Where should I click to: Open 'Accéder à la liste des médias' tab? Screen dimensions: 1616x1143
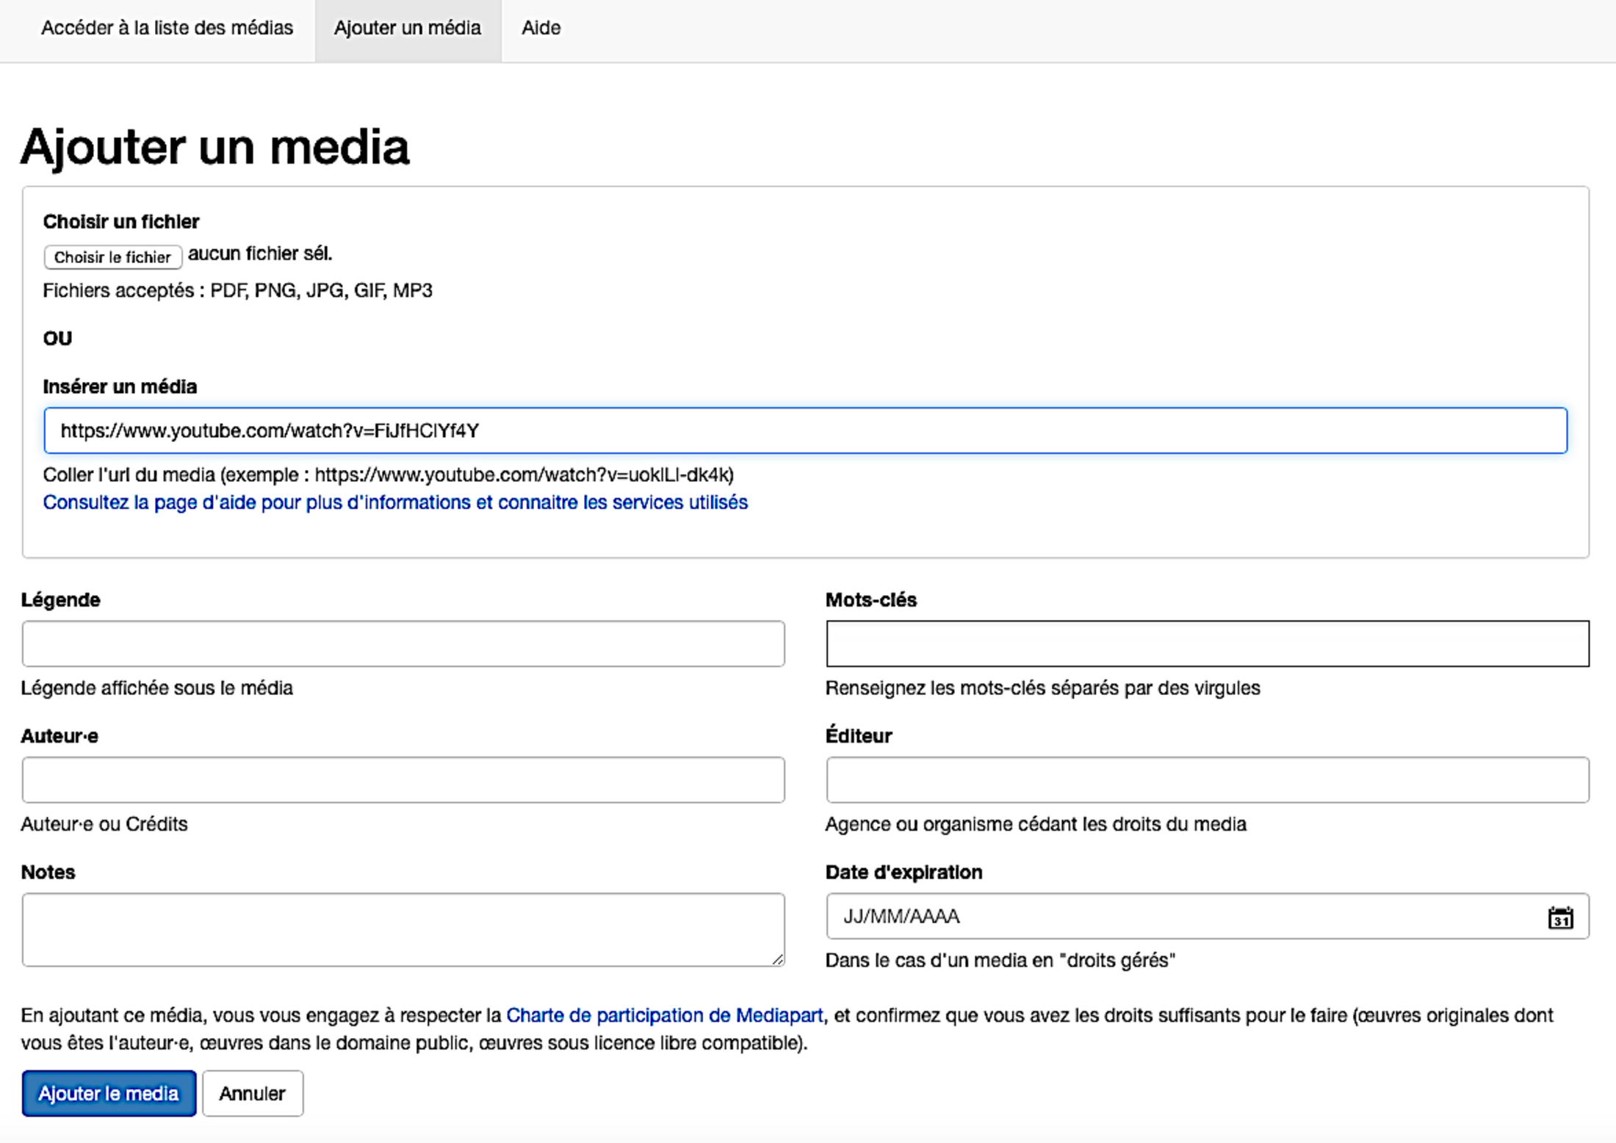tap(167, 28)
